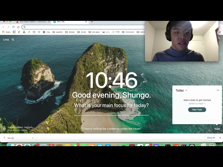The width and height of the screenshot is (223, 167).
Task: Open the 1110 bookmark
Action: tap(116, 32)
